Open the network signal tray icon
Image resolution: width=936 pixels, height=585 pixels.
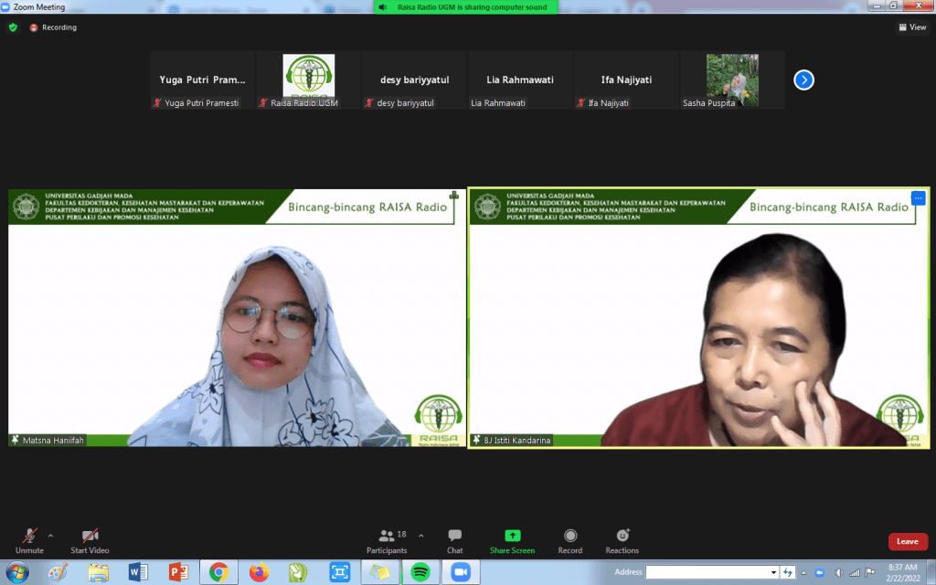pos(855,572)
